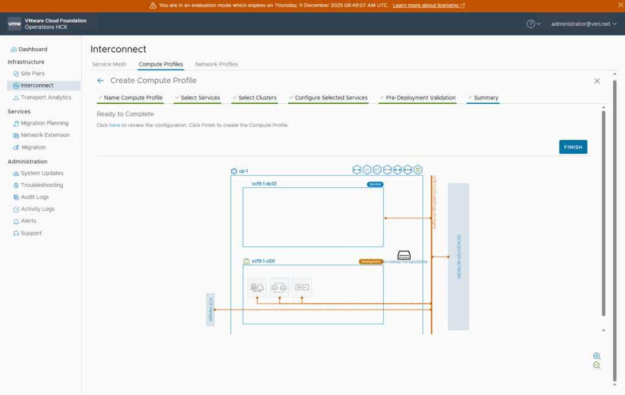Viewport: 625px width, 395px height.
Task: Expand the administrator@veri.net user menu
Action: coord(583,24)
